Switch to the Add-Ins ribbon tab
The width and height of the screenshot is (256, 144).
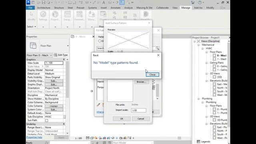coord(198,8)
